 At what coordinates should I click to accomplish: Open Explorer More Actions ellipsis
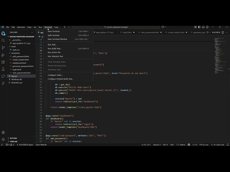click(32, 32)
